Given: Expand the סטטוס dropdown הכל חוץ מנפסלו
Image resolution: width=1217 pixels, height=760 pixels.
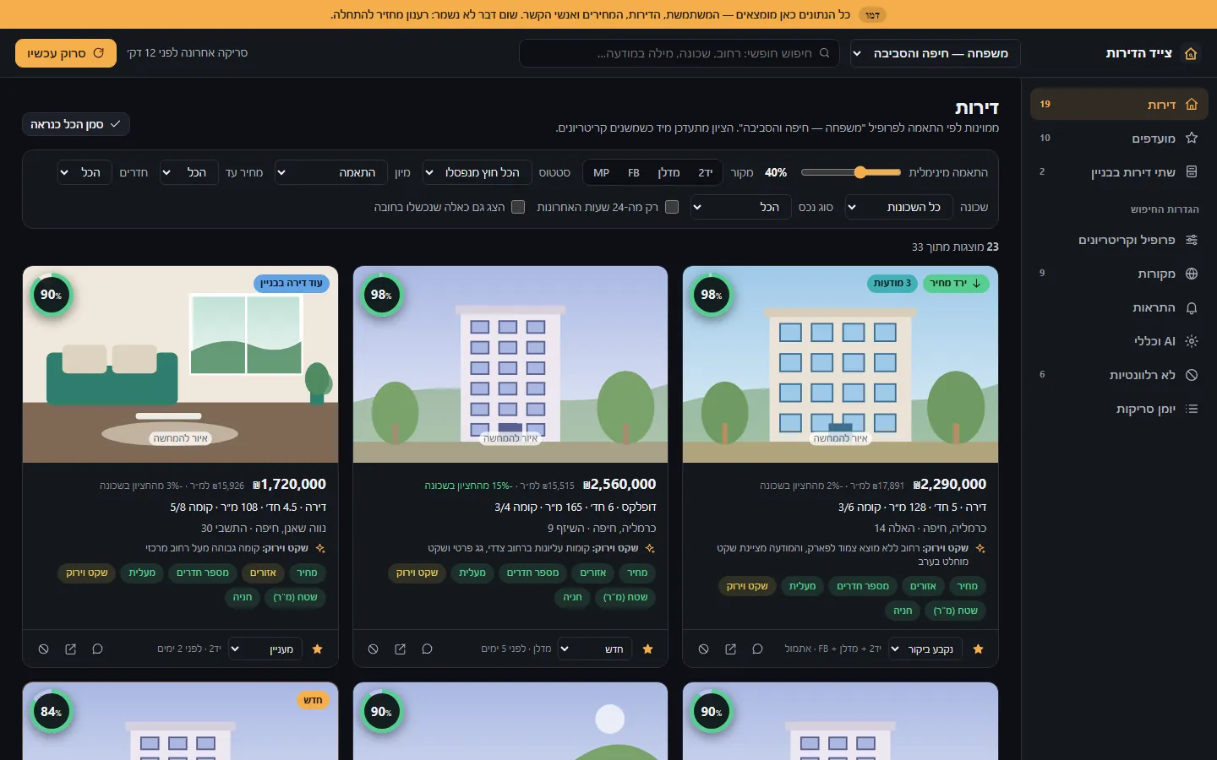Looking at the screenshot, I should (x=477, y=172).
